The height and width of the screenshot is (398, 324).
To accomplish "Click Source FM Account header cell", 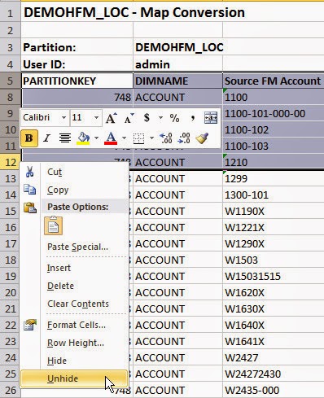I will 274,81.
